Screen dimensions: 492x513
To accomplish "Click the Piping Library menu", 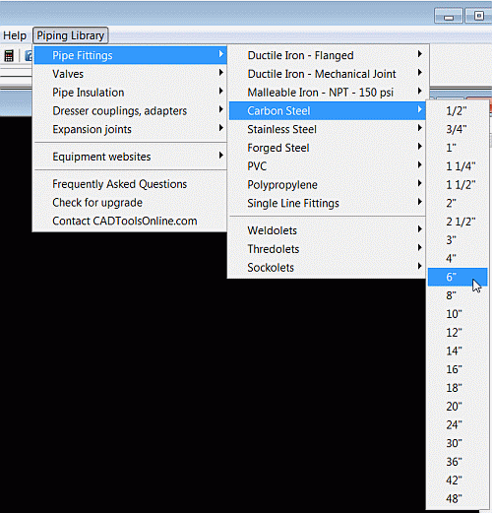I will pos(70,35).
